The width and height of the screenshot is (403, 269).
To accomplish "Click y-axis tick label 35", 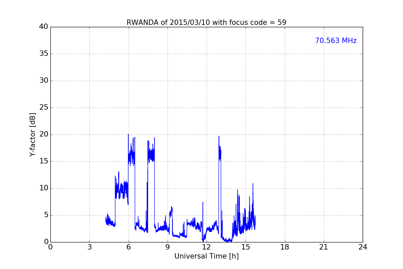I will click(43, 54).
